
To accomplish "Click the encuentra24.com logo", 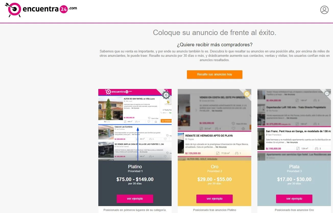I will (41, 10).
